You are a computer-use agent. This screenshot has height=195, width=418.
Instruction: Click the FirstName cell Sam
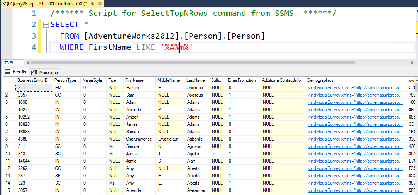click(139, 95)
